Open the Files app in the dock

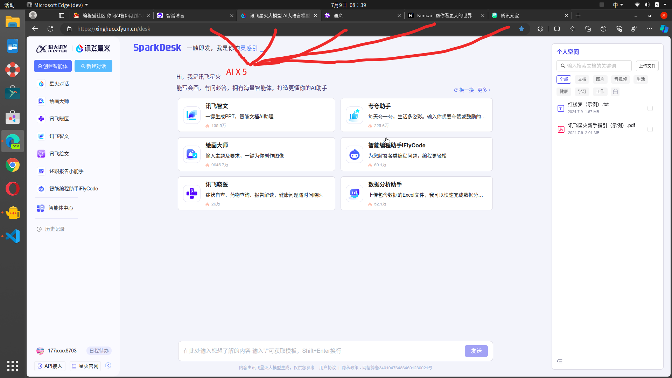pyautogui.click(x=13, y=22)
